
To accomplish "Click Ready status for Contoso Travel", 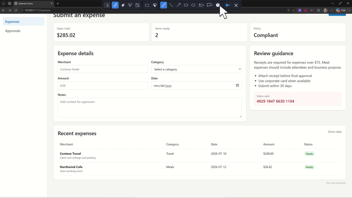I will [309, 154].
